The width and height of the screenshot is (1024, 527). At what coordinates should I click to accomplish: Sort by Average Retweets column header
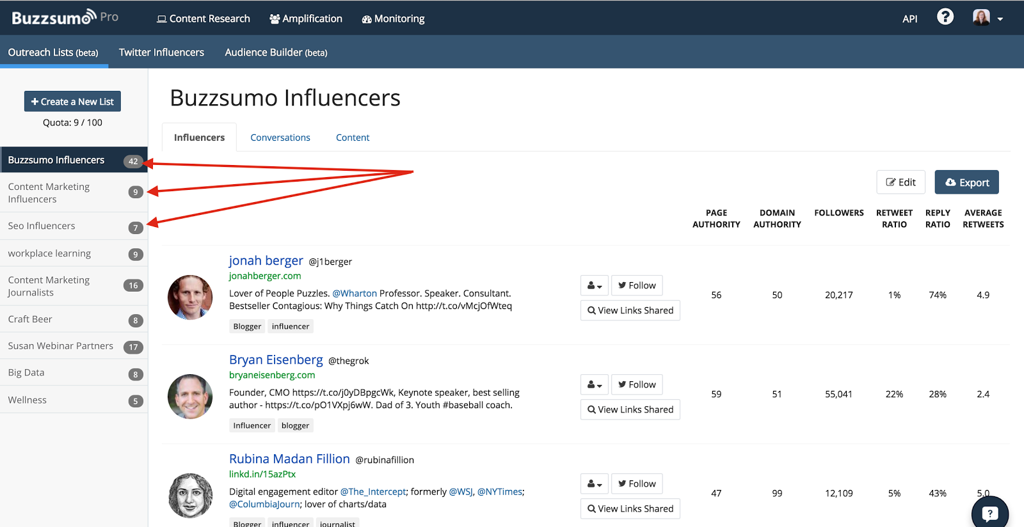(983, 218)
